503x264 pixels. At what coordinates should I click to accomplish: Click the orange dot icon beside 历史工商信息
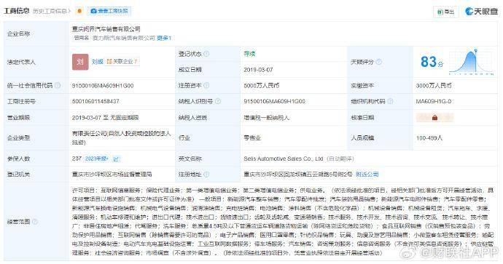point(79,11)
